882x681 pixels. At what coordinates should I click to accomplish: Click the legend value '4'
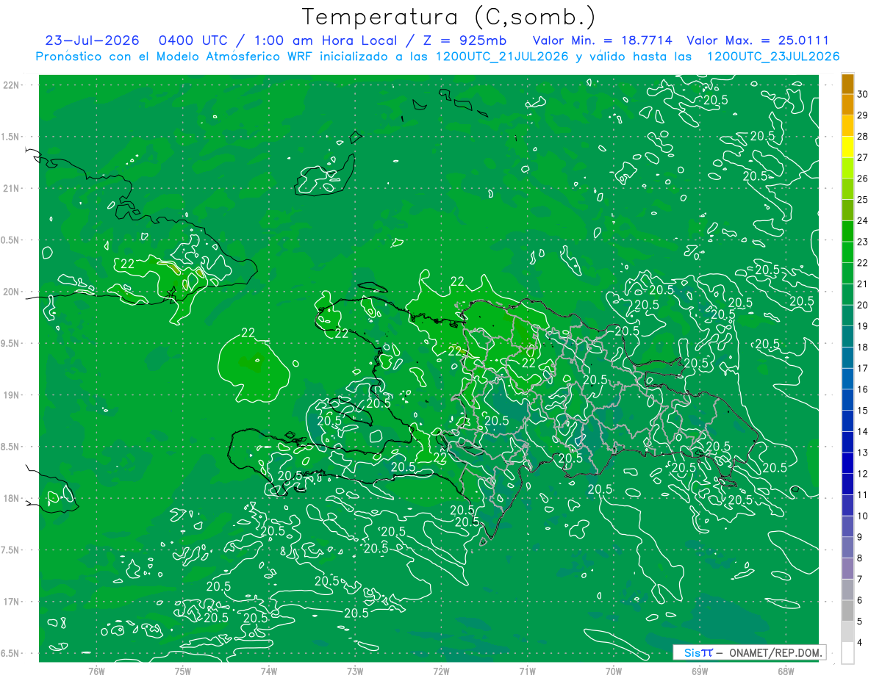(861, 643)
